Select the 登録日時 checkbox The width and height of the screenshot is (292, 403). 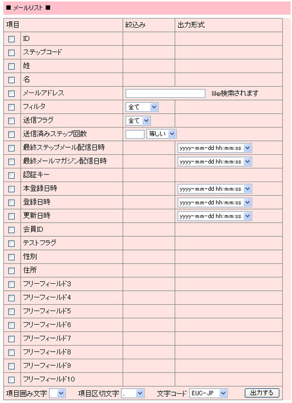click(11, 202)
